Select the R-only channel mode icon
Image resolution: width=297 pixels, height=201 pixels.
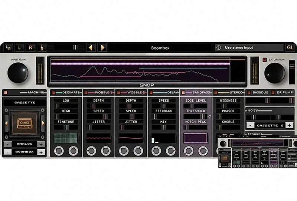coord(30,47)
